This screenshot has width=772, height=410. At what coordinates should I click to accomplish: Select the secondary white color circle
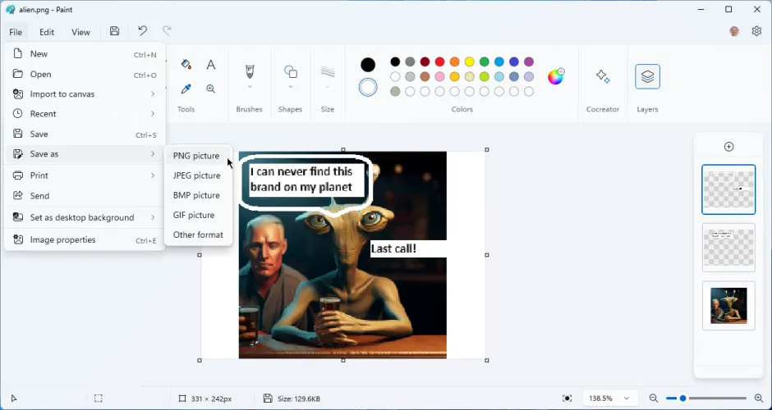pyautogui.click(x=368, y=87)
